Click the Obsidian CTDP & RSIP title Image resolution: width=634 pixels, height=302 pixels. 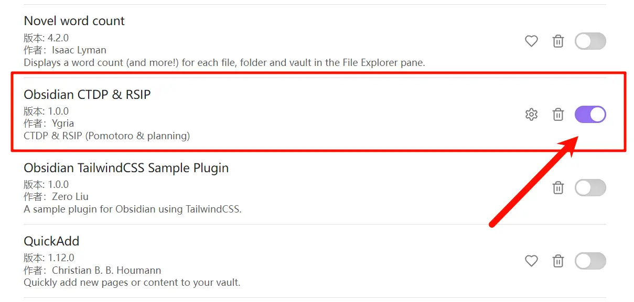[87, 95]
